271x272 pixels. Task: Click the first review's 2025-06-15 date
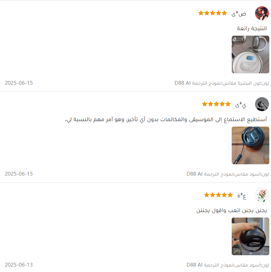tap(19, 83)
